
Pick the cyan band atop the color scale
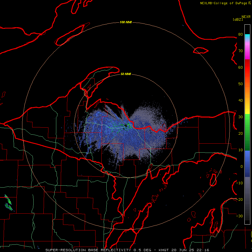coord(247,37)
